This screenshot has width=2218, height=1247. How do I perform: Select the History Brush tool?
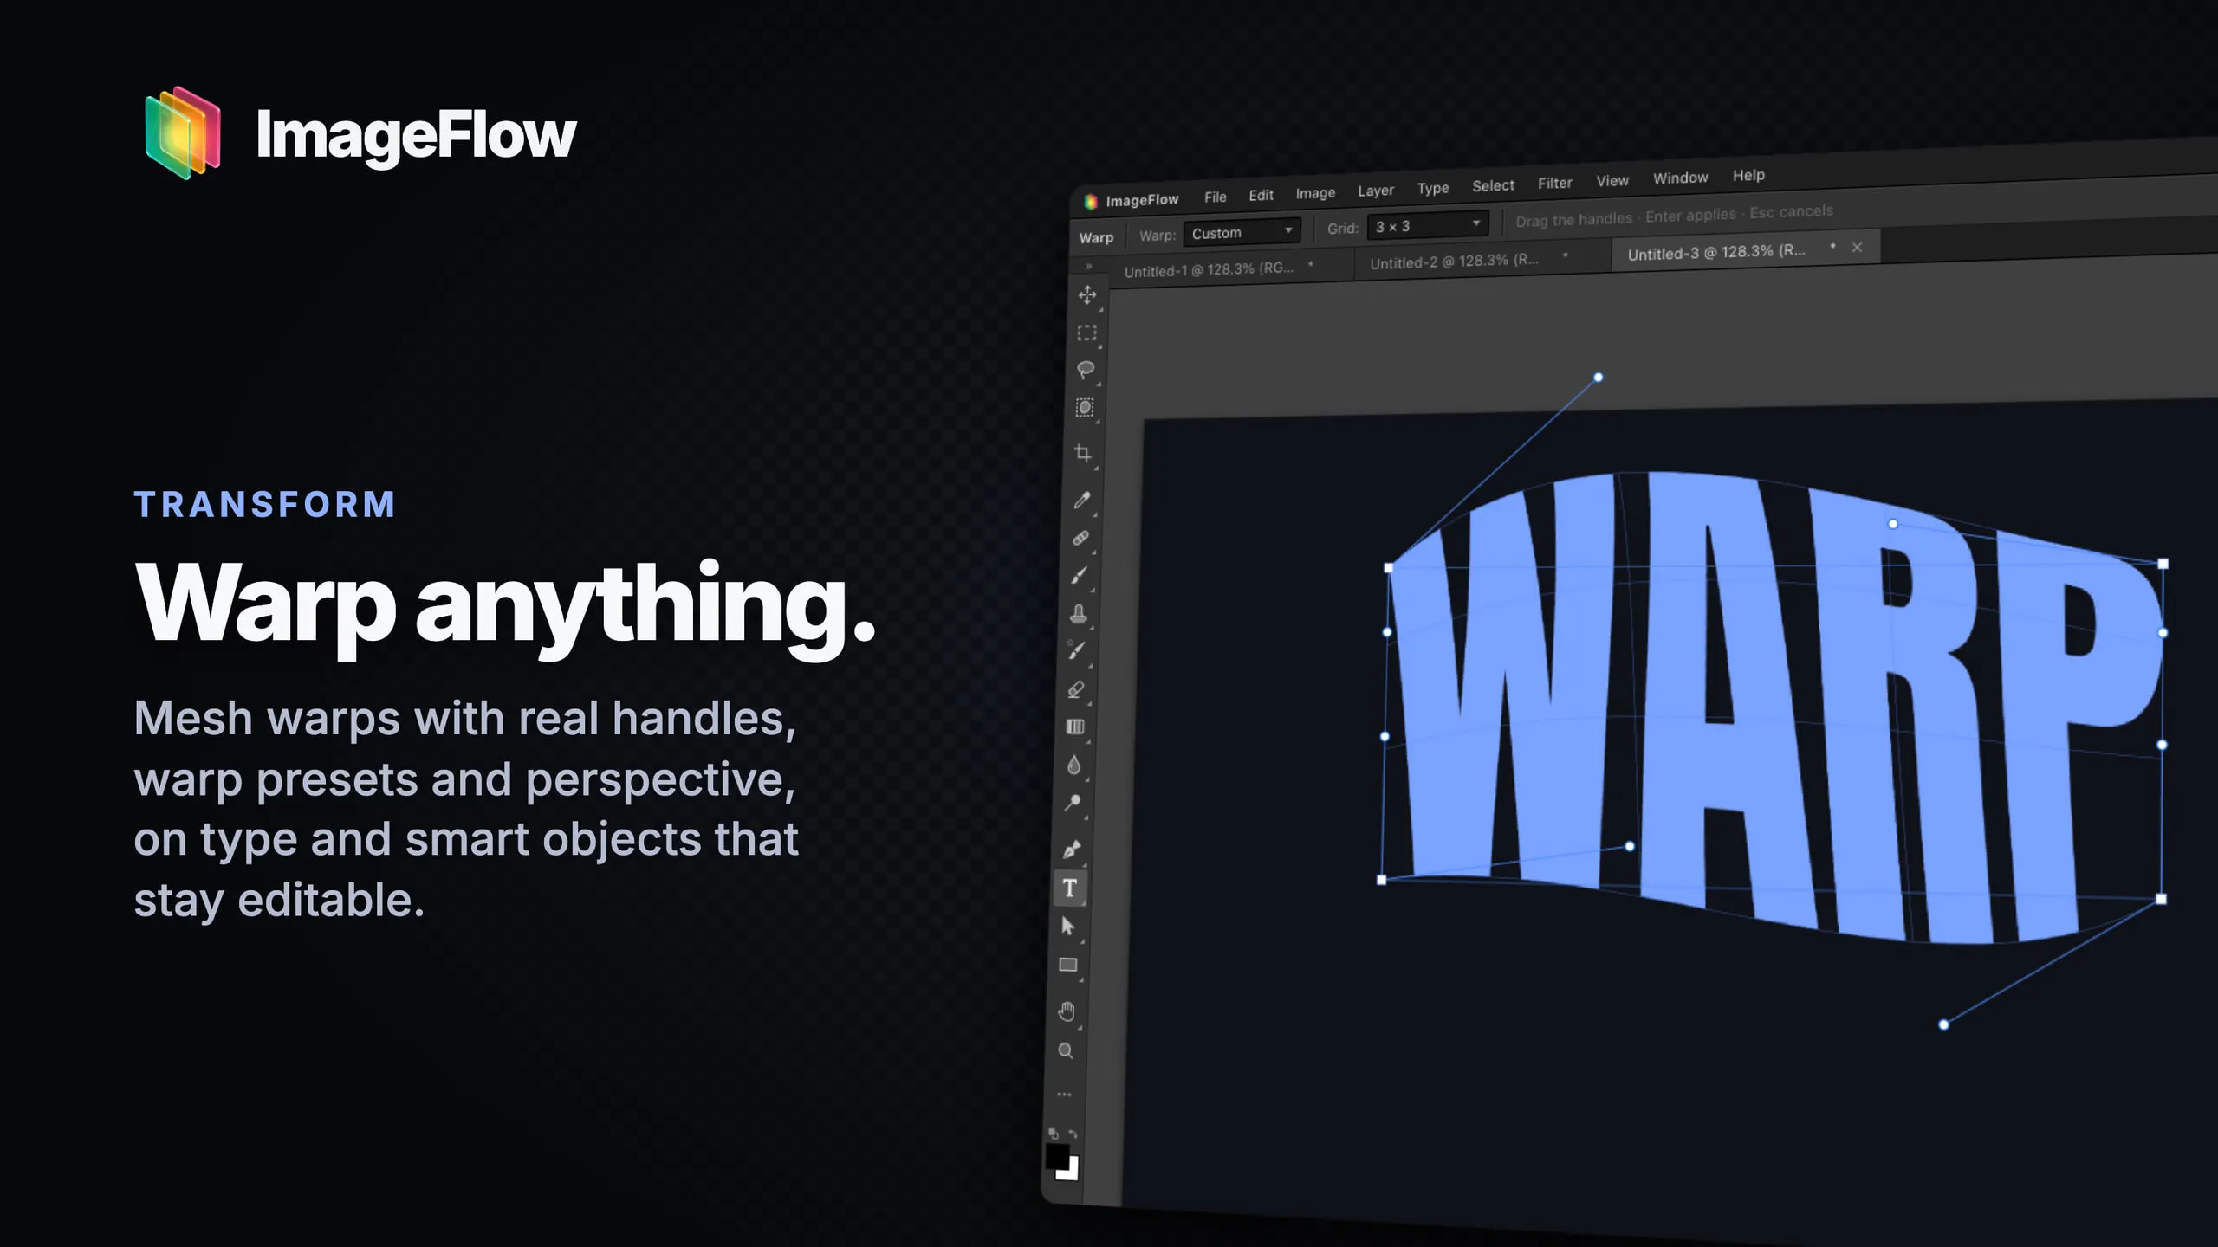coord(1077,650)
